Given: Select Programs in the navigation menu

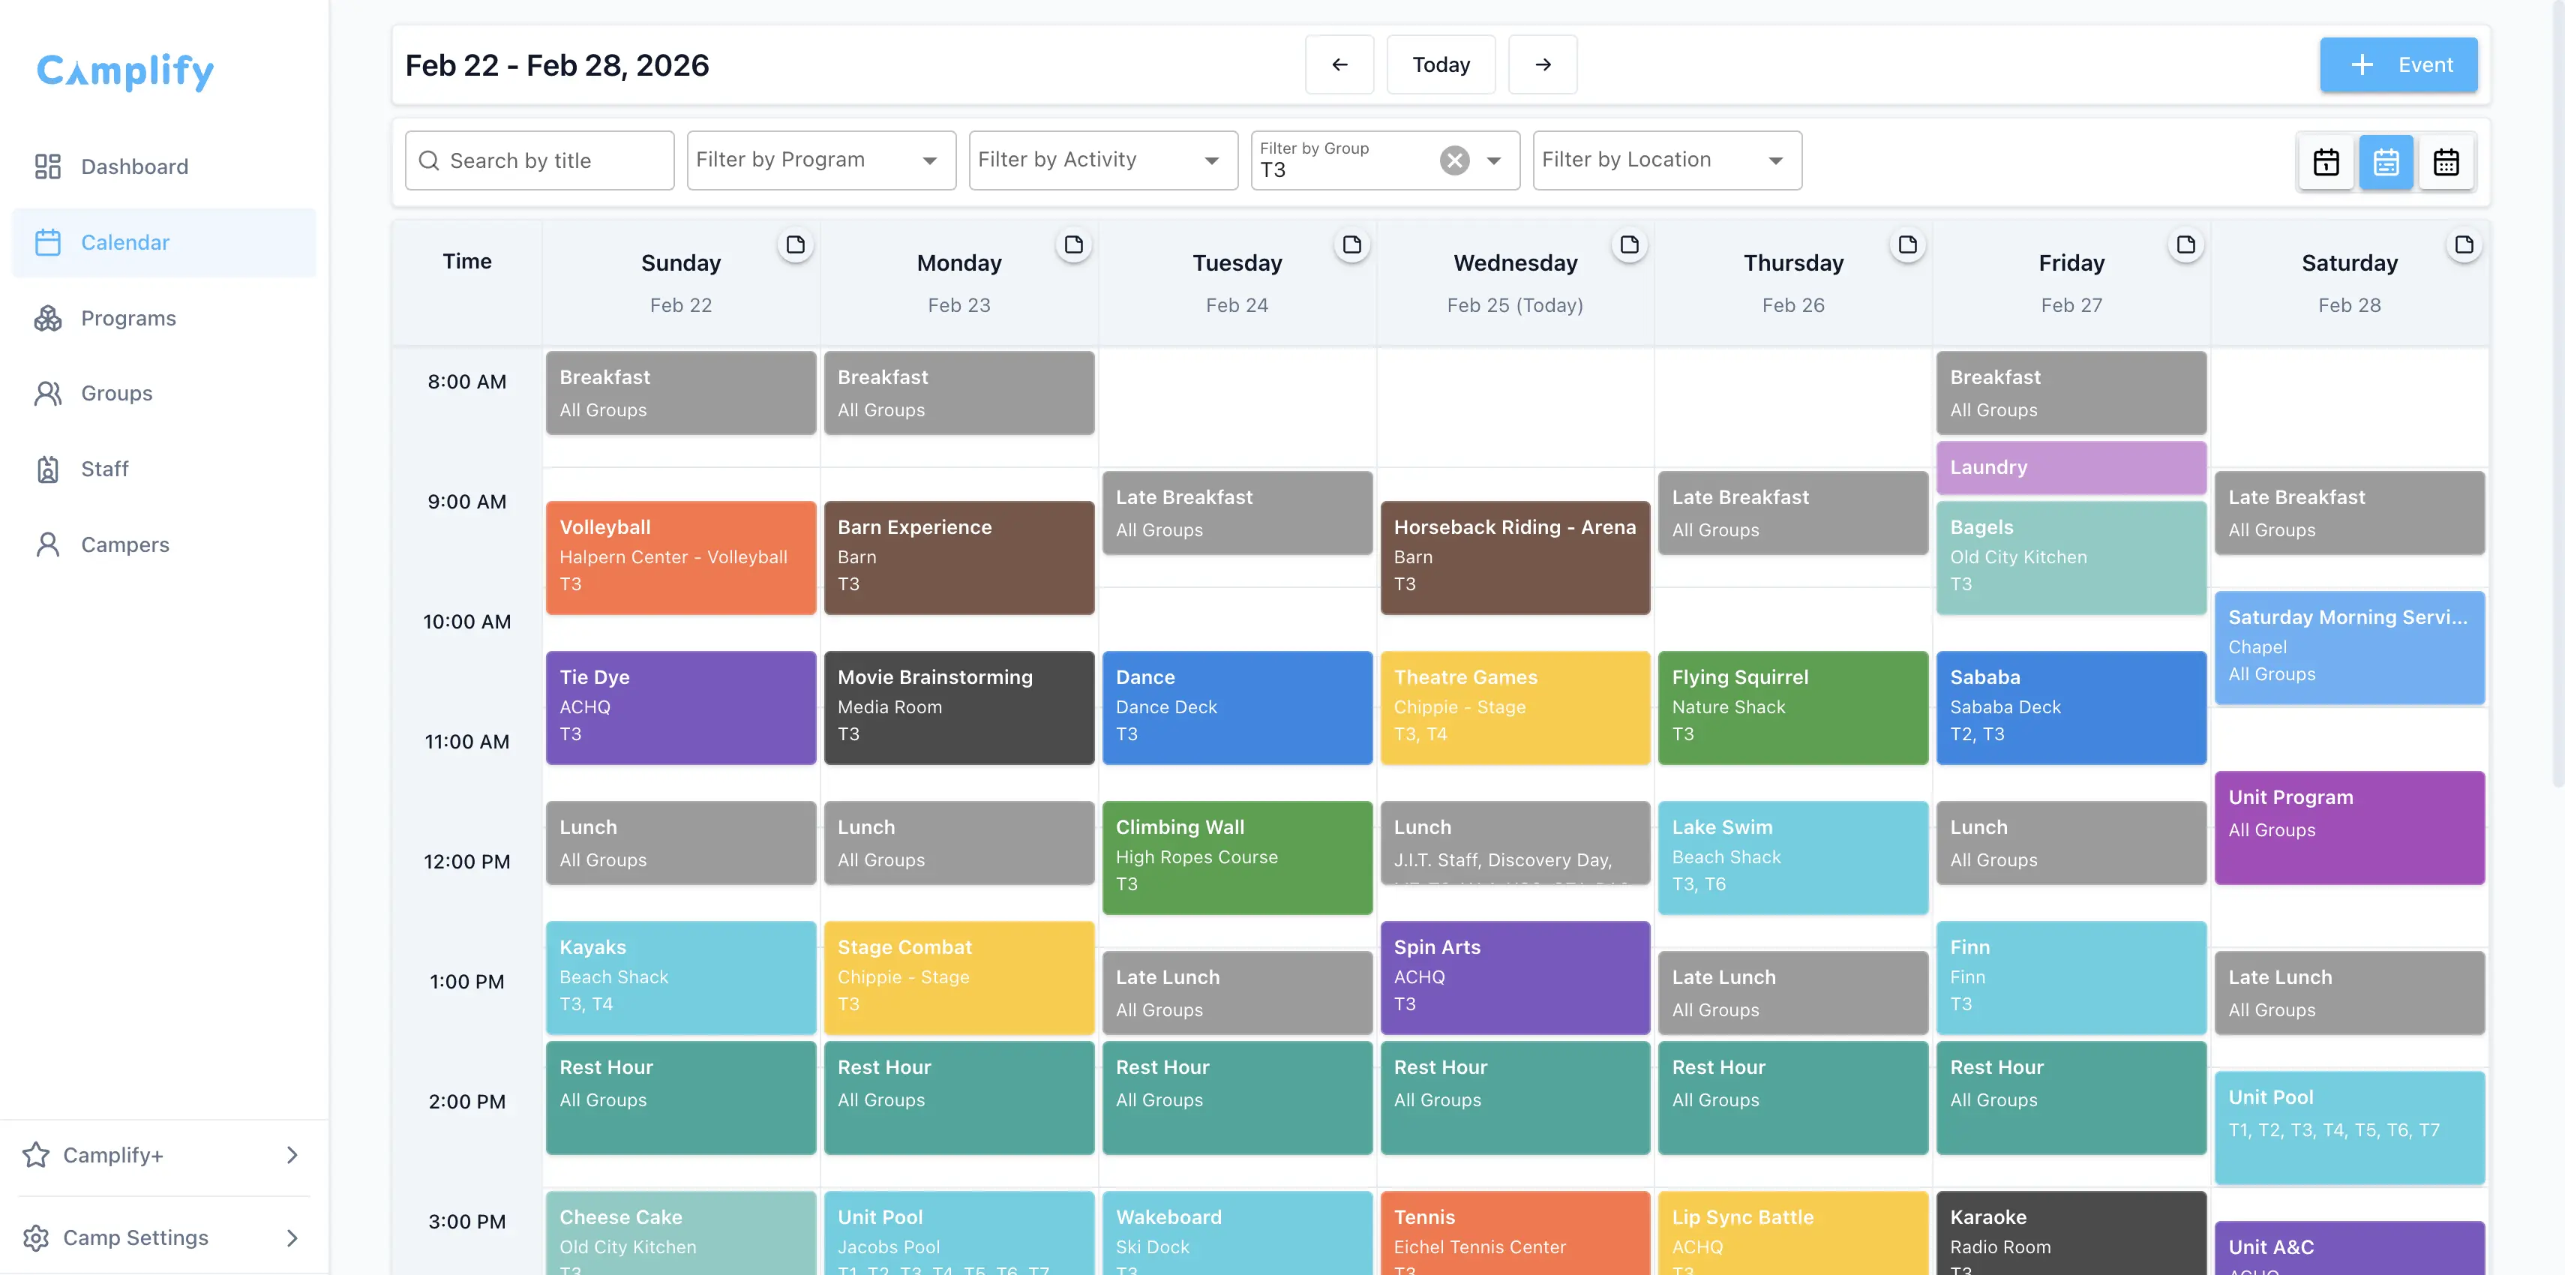Looking at the screenshot, I should tap(128, 318).
